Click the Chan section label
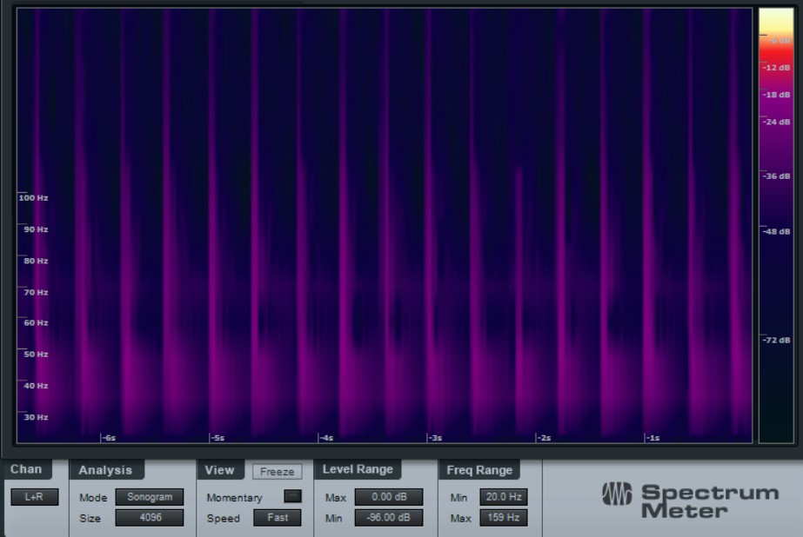 [26, 469]
